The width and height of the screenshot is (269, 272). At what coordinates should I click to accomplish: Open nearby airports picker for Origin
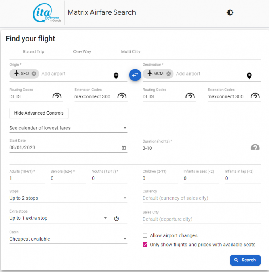coord(116,76)
